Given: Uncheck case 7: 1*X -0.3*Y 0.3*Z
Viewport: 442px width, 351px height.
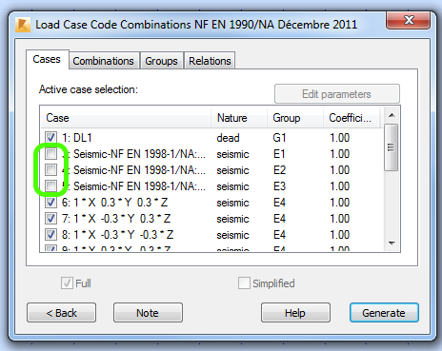Looking at the screenshot, I should (x=50, y=219).
